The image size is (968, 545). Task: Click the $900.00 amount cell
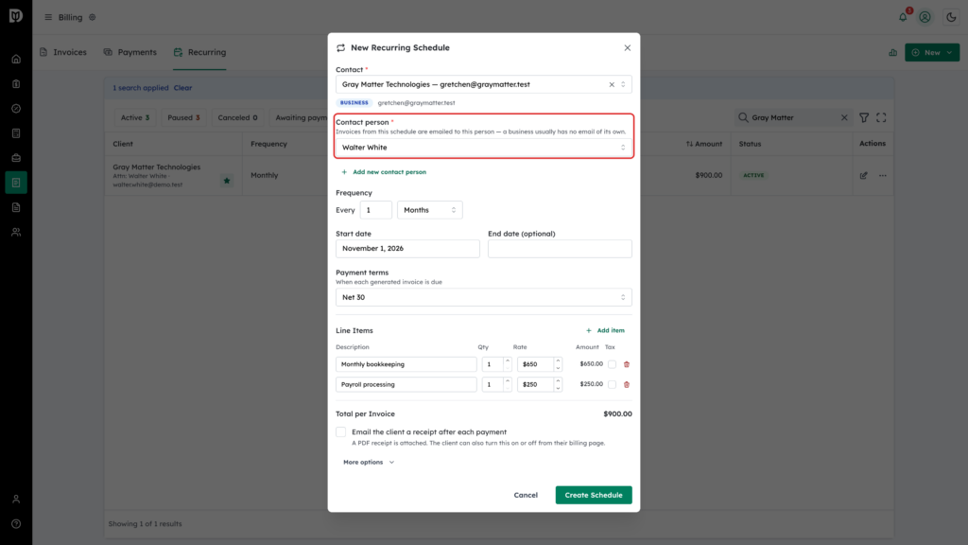[x=708, y=175]
